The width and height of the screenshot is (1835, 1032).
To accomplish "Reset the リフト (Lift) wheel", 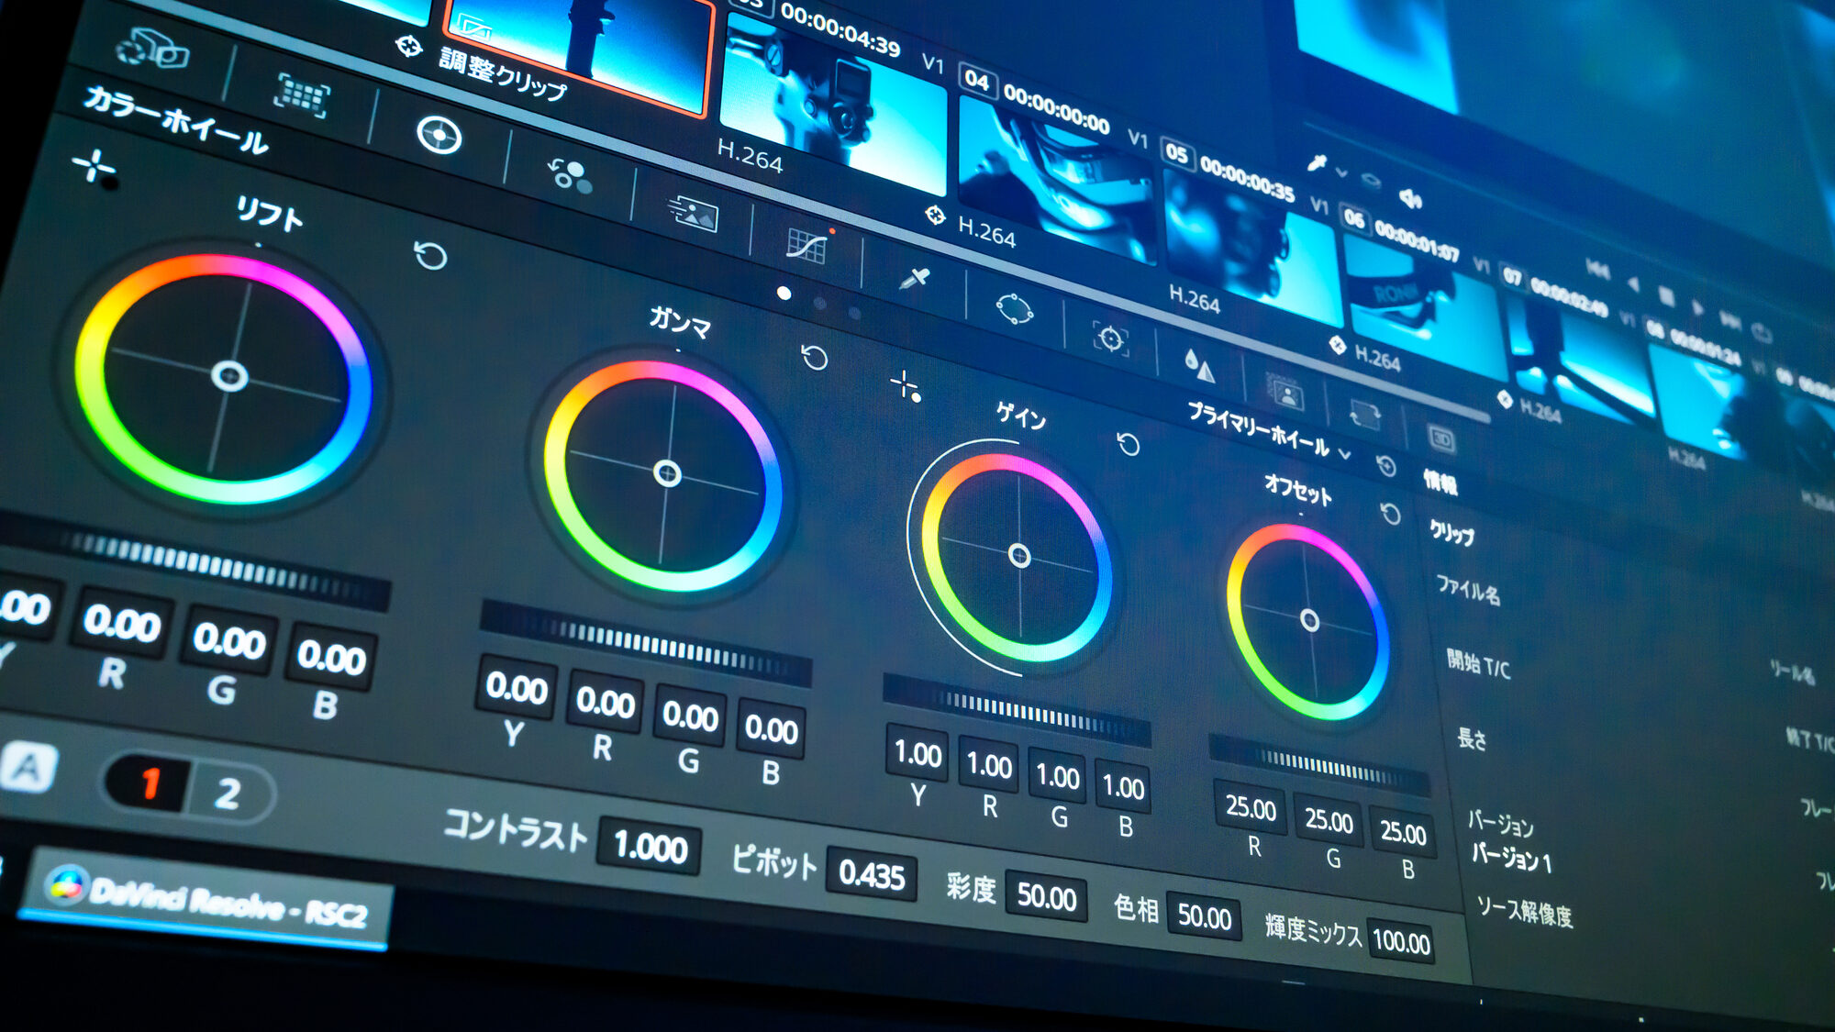I will click(x=430, y=255).
